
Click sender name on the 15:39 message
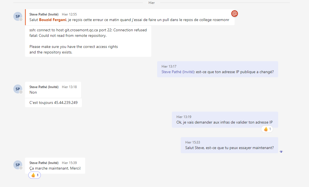pyautogui.click(x=44, y=163)
